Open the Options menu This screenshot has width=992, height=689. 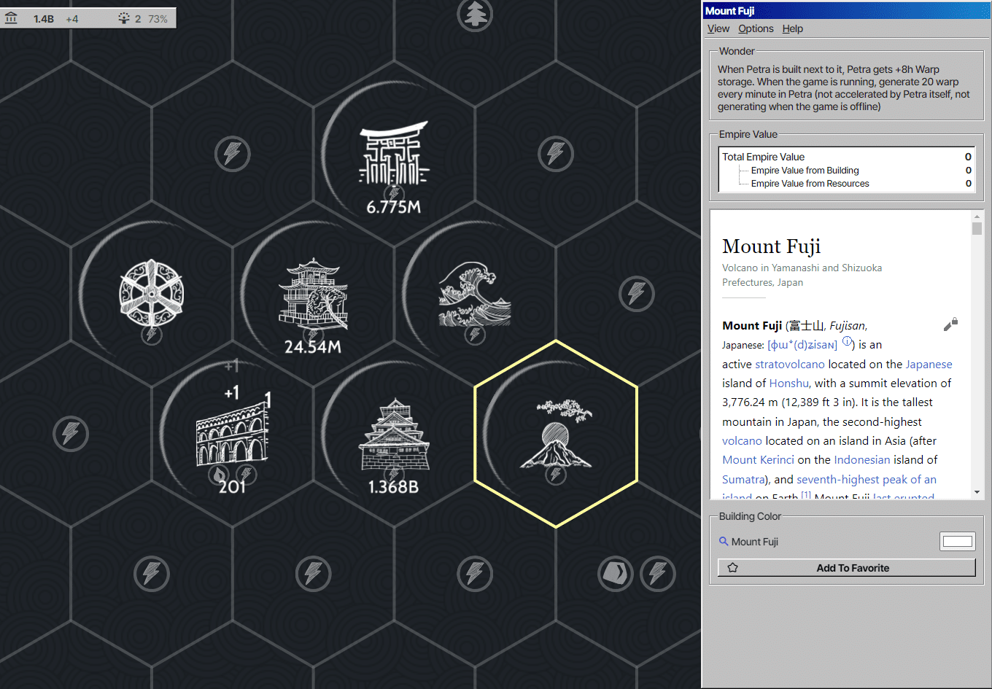(x=756, y=28)
